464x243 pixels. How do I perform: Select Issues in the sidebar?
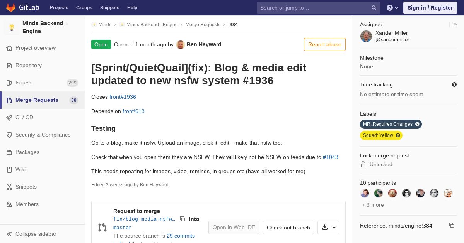(x=43, y=83)
